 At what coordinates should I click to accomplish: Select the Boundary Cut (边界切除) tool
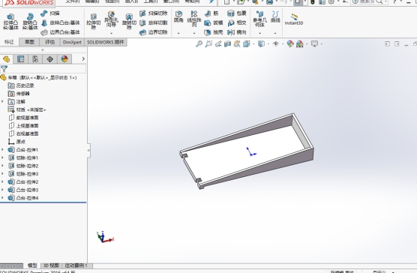(x=154, y=32)
